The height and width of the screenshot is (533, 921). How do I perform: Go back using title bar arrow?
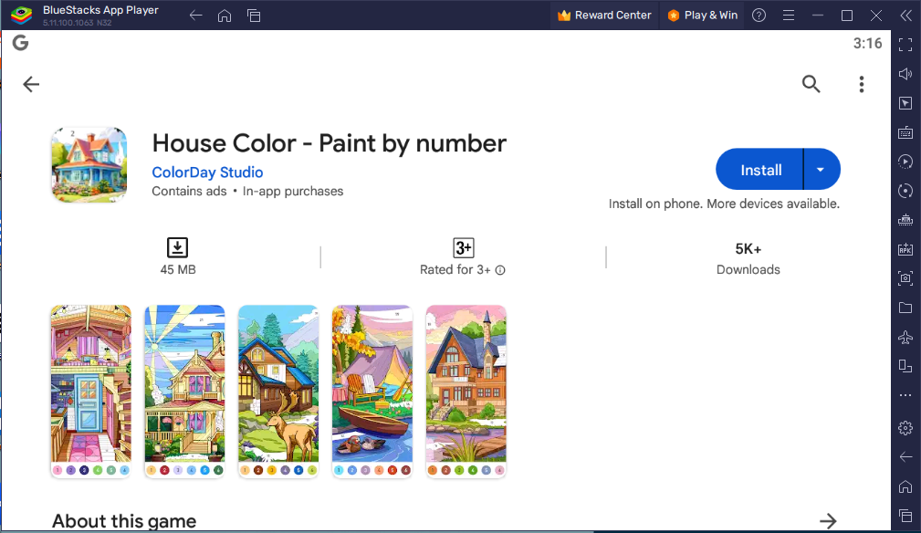(x=195, y=16)
